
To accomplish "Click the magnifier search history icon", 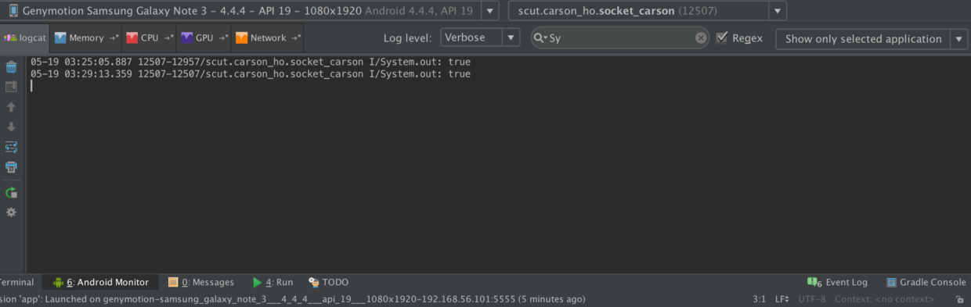I will click(540, 37).
